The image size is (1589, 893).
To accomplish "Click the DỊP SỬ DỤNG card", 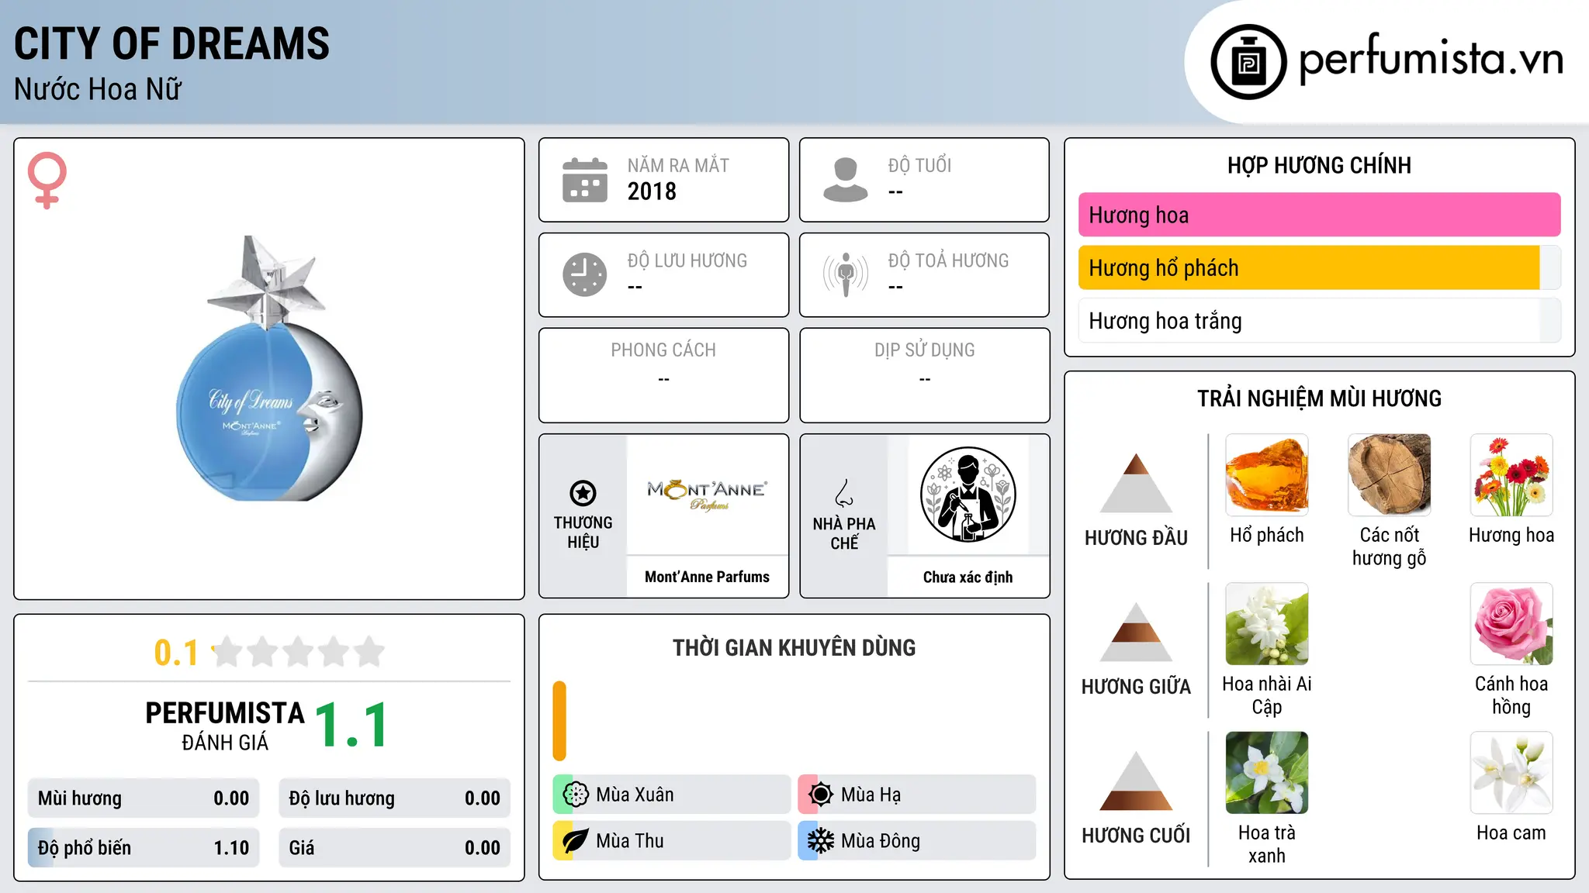I will point(924,375).
